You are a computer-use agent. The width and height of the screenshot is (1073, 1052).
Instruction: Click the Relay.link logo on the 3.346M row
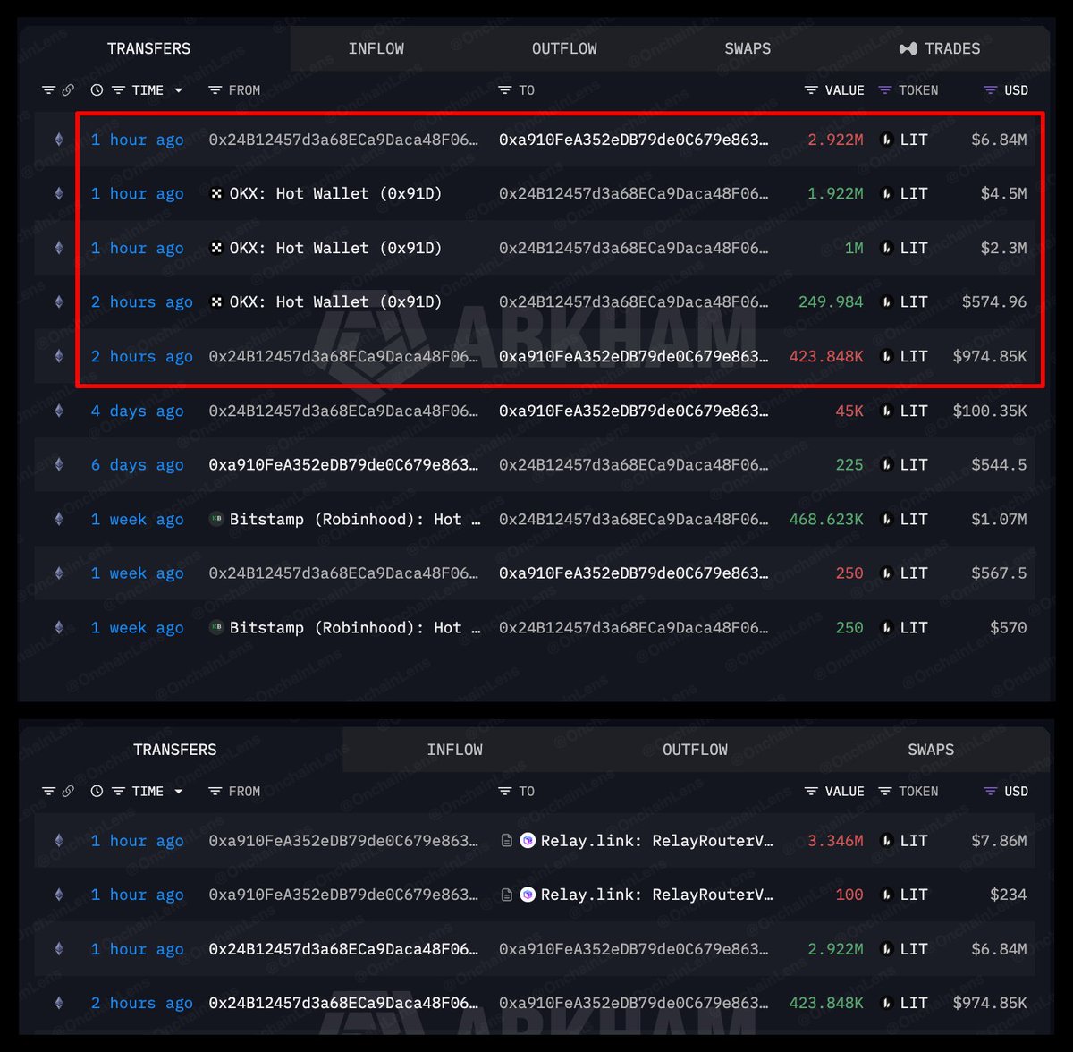pos(528,840)
